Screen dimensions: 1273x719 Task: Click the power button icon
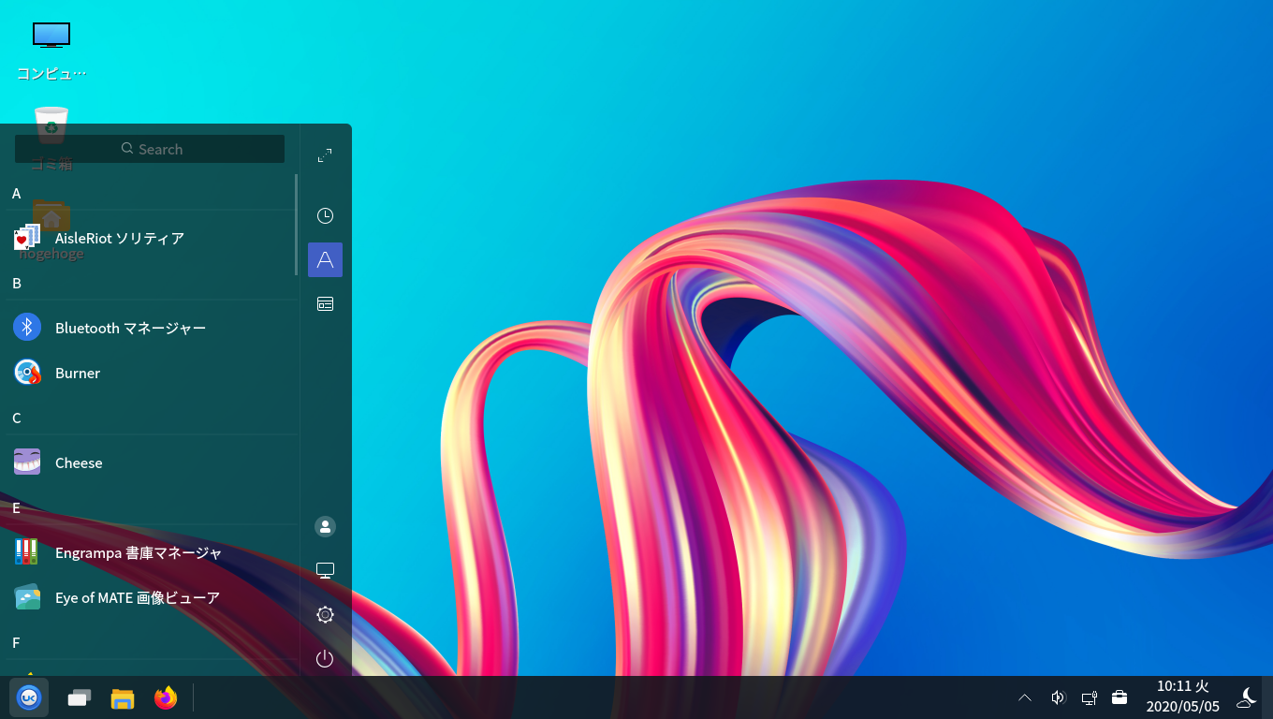pyautogui.click(x=325, y=659)
